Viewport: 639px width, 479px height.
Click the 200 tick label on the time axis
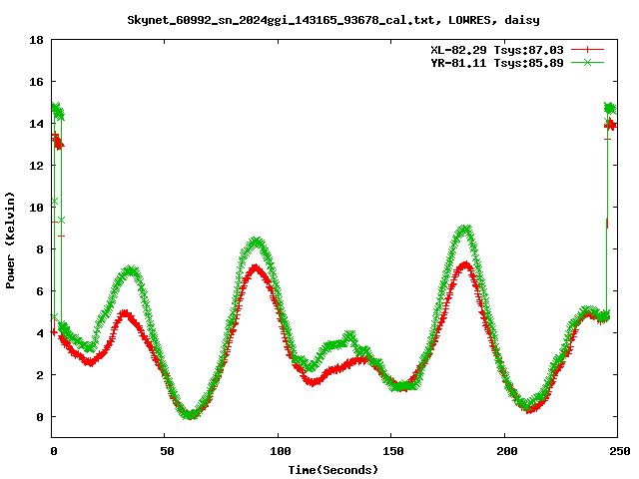click(504, 452)
